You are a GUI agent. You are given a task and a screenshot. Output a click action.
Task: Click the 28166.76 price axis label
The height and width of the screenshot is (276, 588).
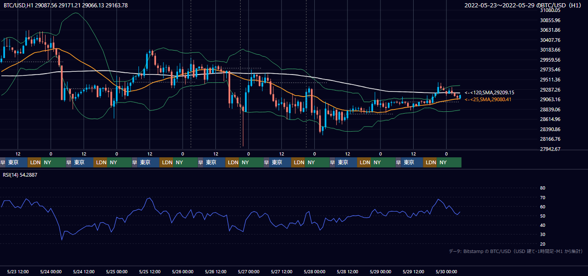550,139
